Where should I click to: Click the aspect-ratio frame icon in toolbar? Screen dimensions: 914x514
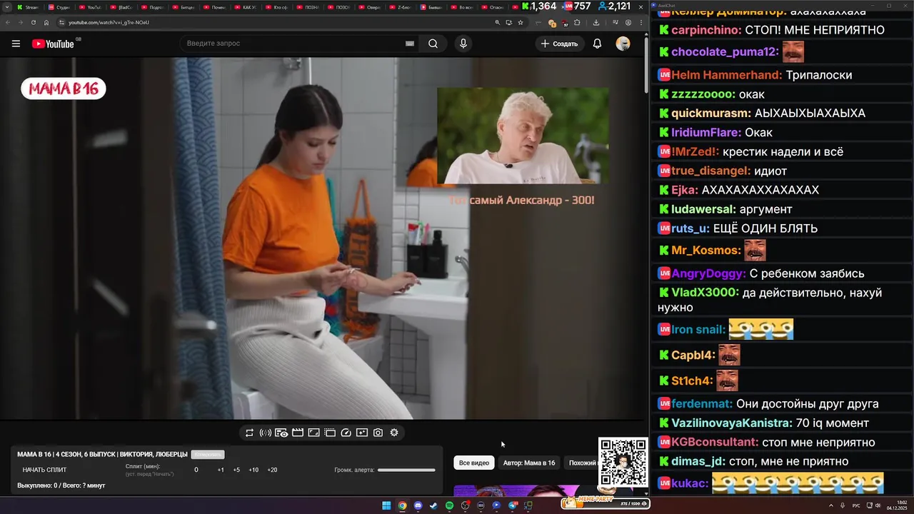(x=313, y=433)
